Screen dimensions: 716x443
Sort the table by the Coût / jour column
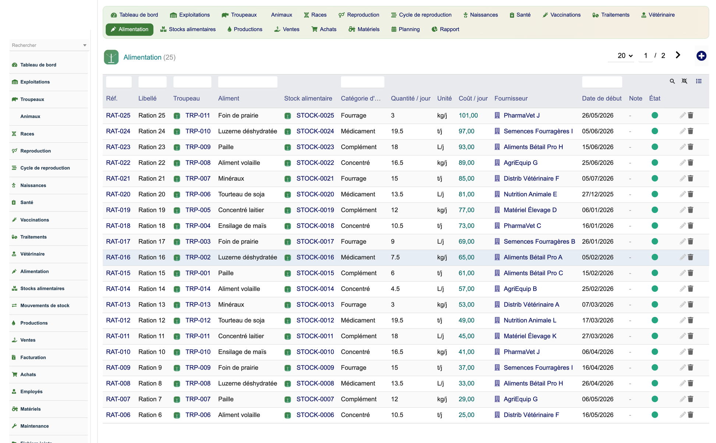click(x=473, y=99)
